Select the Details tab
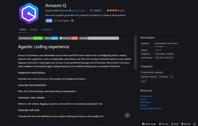Screen dimensions: 198x126 click(x=23, y=29)
